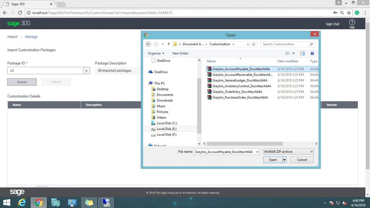Image resolution: width=370 pixels, height=208 pixels.
Task: Change the file view layout icon
Action: [x=287, y=53]
